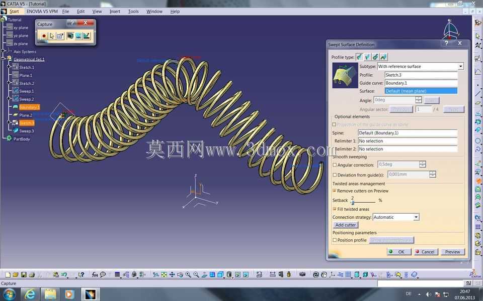
Task: Click the What's This help icon
Action: click(x=81, y=274)
